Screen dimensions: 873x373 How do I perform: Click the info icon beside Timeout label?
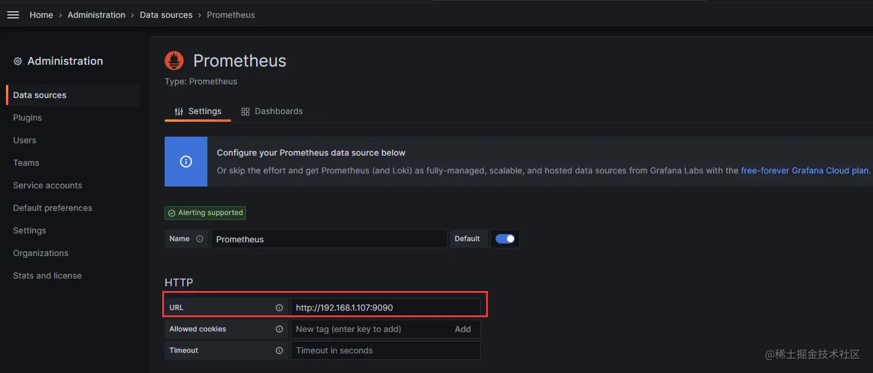[279, 350]
